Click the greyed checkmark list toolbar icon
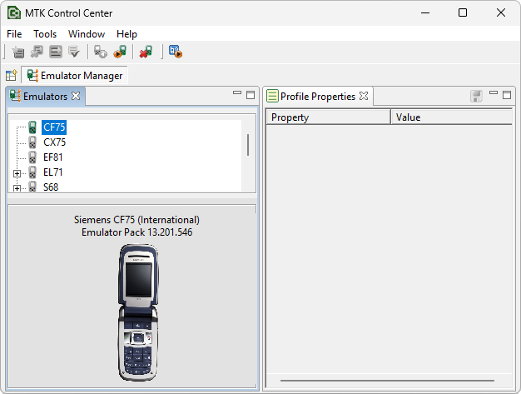521x394 pixels. [74, 52]
